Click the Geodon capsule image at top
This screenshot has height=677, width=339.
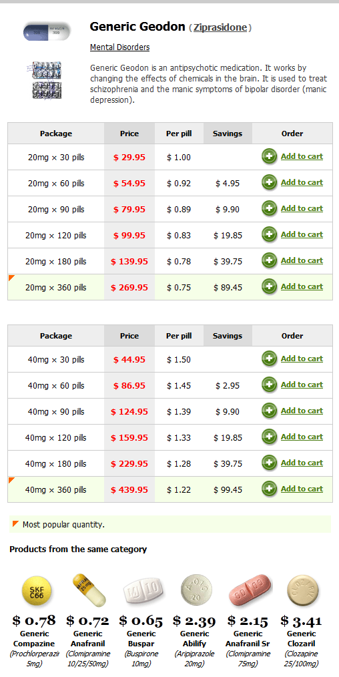click(x=47, y=31)
